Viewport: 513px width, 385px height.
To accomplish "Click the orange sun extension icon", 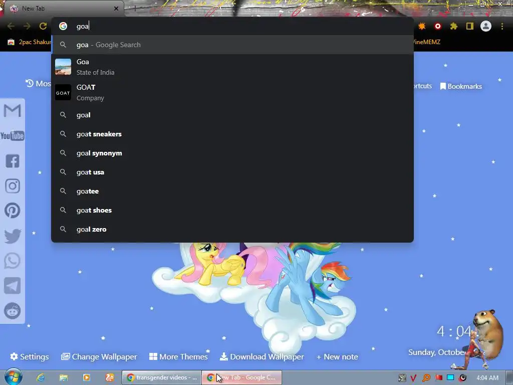I will point(422,26).
